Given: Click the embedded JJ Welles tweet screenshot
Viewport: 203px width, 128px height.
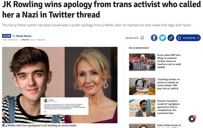Looking at the screenshot, I should pos(64,106).
